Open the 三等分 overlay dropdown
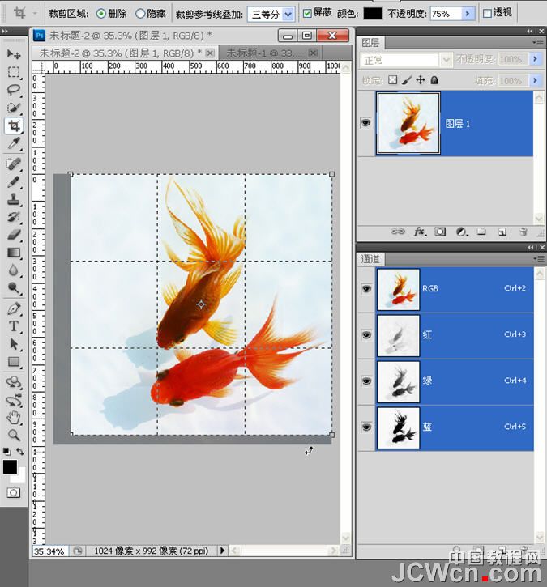Image resolution: width=547 pixels, height=587 pixels. click(288, 15)
